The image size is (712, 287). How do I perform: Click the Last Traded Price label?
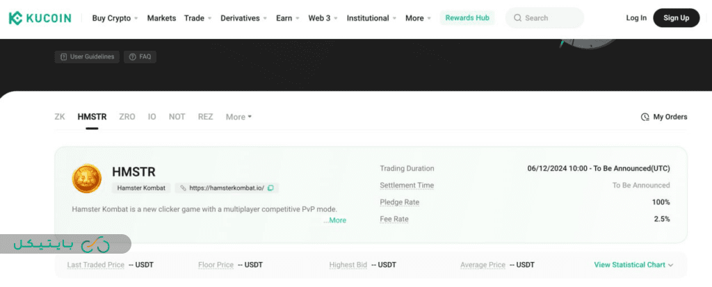96,265
